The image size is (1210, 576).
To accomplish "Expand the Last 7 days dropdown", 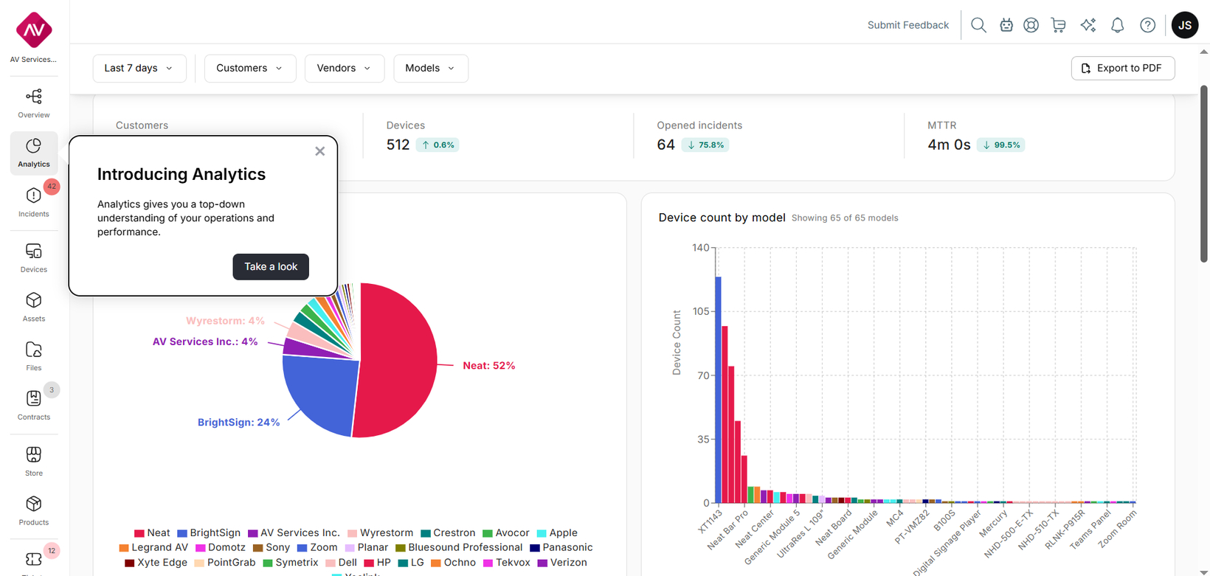I will click(139, 68).
